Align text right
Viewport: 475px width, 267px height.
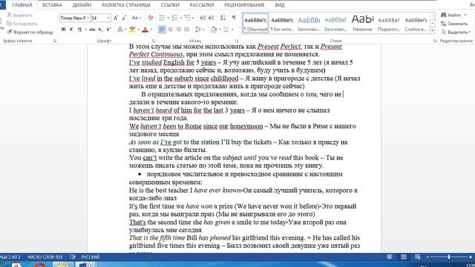(178, 30)
